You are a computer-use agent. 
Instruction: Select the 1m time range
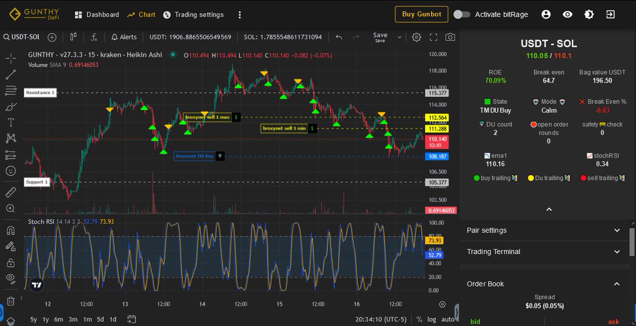pos(86,319)
